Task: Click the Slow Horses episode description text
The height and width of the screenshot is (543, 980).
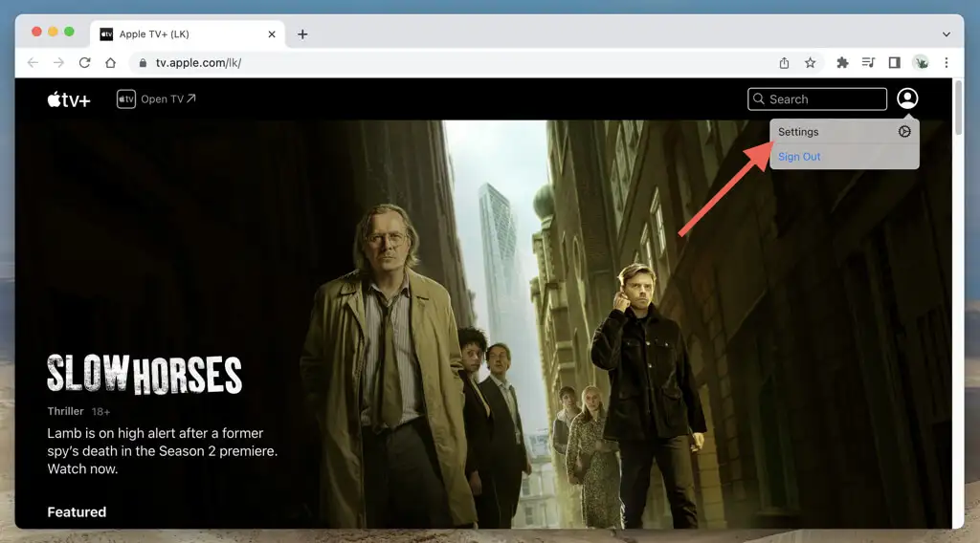Action: click(163, 450)
